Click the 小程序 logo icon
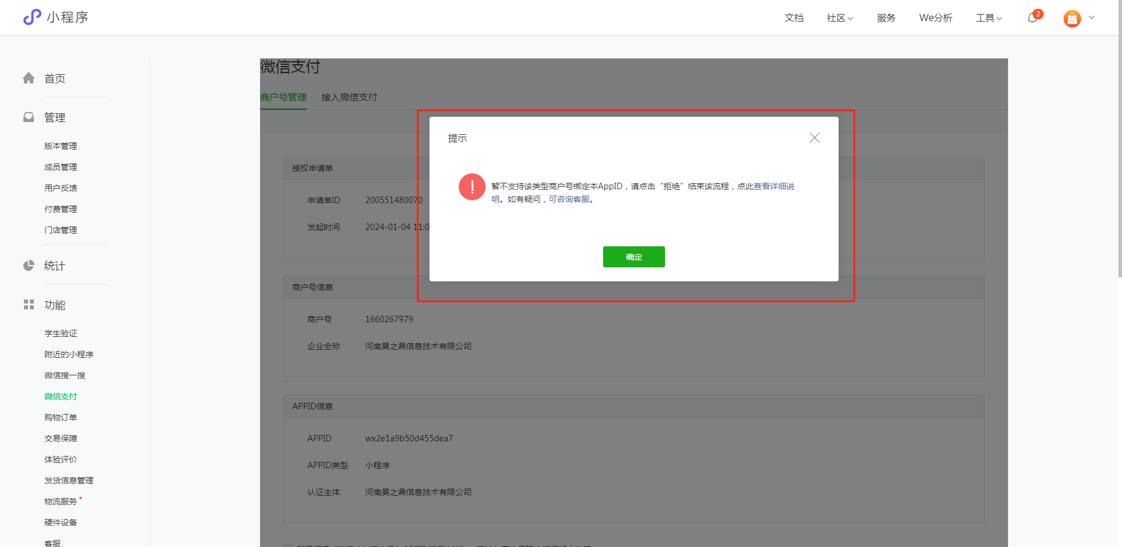The image size is (1122, 547). pos(32,17)
